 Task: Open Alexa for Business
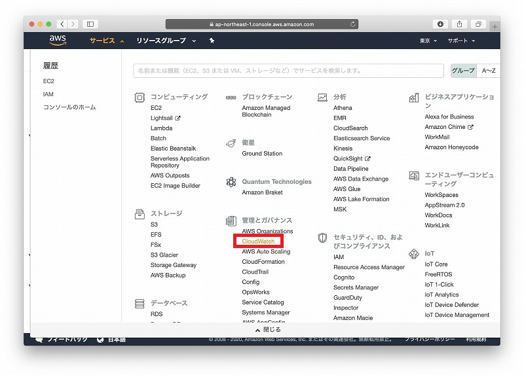449,117
